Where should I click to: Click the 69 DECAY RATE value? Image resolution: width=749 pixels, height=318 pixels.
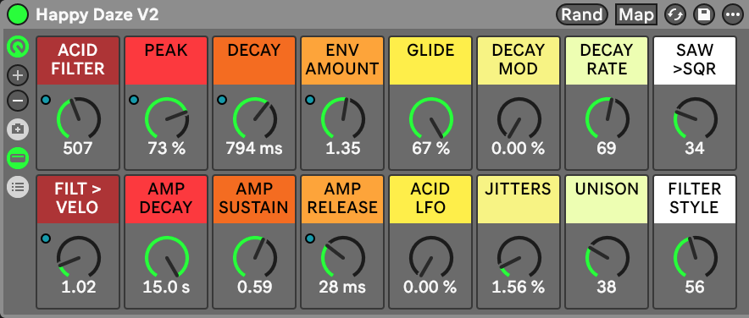pos(607,149)
